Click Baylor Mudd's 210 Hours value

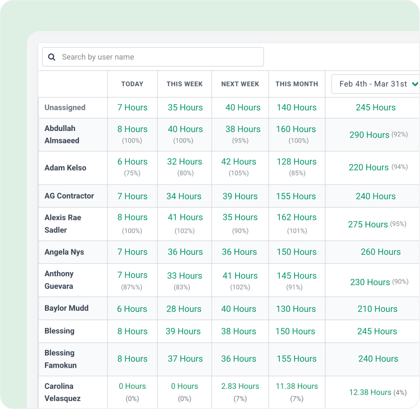[x=377, y=309]
